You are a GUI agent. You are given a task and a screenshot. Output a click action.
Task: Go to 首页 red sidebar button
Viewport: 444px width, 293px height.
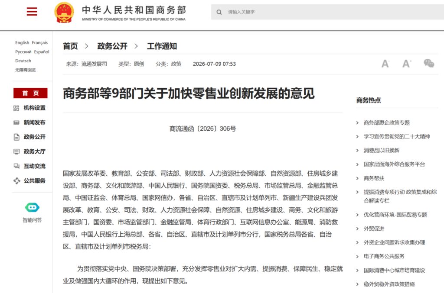pyautogui.click(x=30, y=93)
